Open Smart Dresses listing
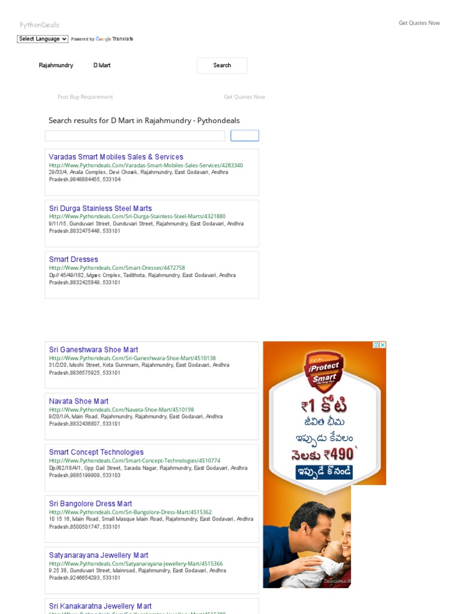 click(x=74, y=259)
